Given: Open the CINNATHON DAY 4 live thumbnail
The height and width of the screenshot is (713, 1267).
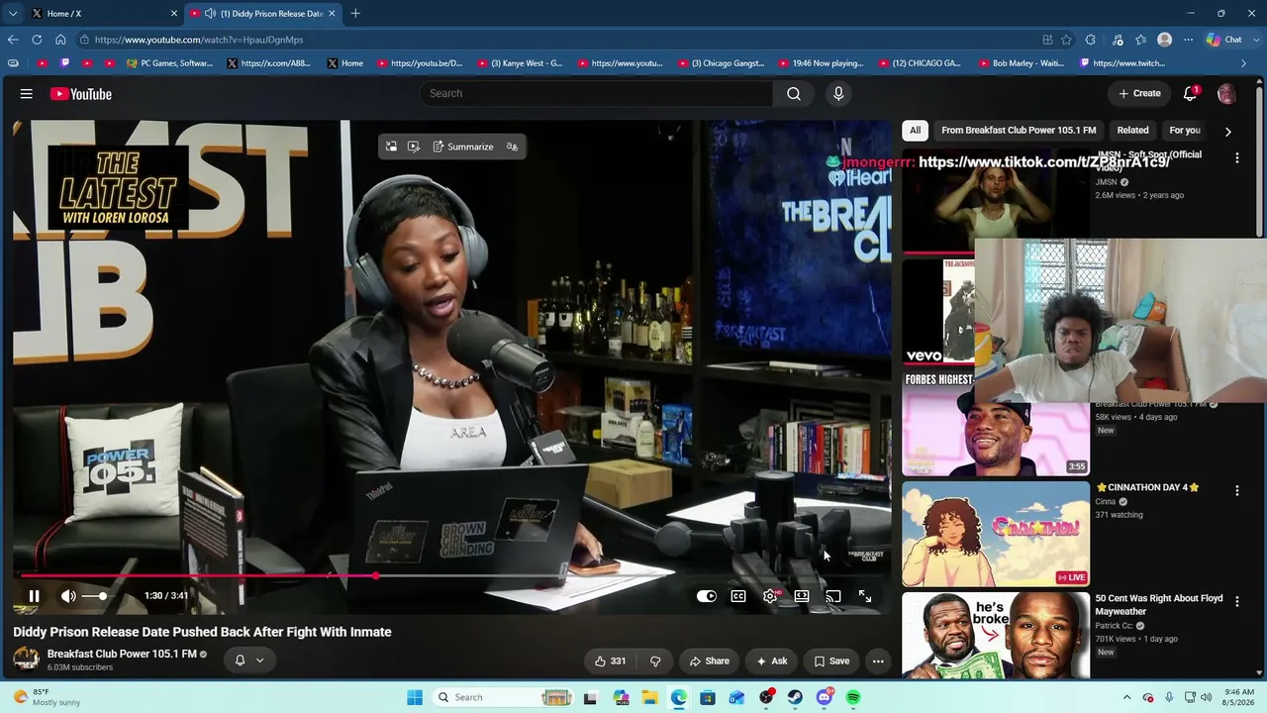Looking at the screenshot, I should (996, 534).
